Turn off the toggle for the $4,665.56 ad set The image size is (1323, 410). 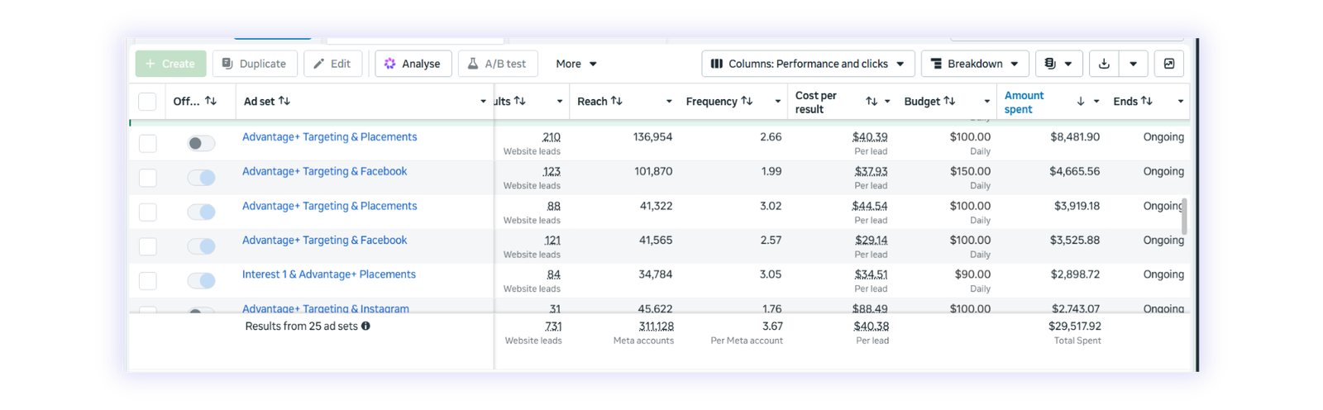[x=201, y=178]
